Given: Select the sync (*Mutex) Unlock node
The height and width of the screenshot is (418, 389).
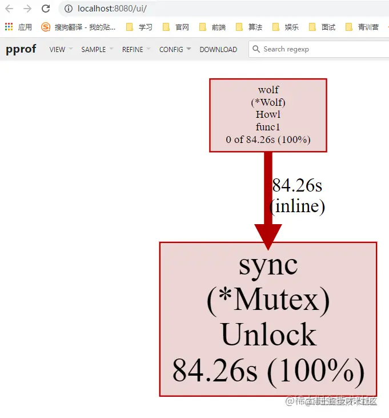Looking at the screenshot, I should coord(268,319).
